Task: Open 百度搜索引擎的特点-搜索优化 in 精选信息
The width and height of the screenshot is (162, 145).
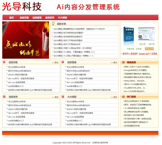Action: click(x=138, y=74)
